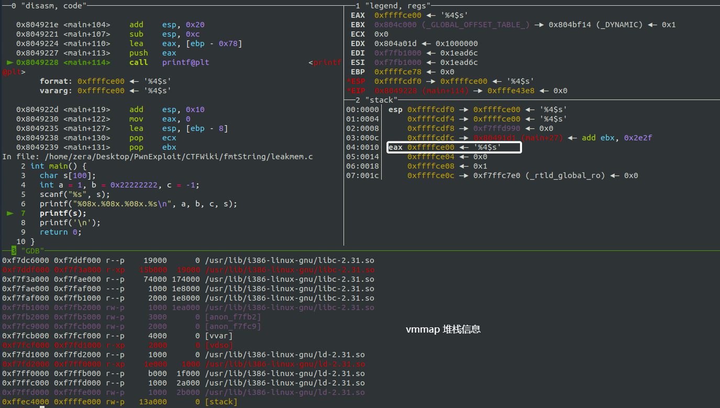Select the address 0x804921e at main+104
Screen dimensions: 720x408
37,25
